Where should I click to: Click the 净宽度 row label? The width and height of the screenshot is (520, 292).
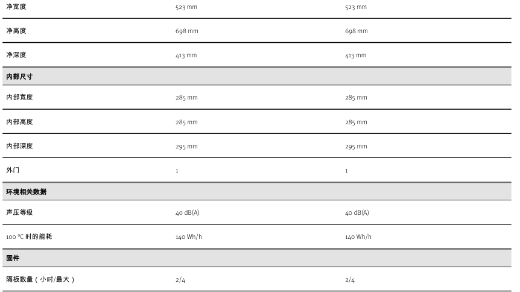(16, 7)
